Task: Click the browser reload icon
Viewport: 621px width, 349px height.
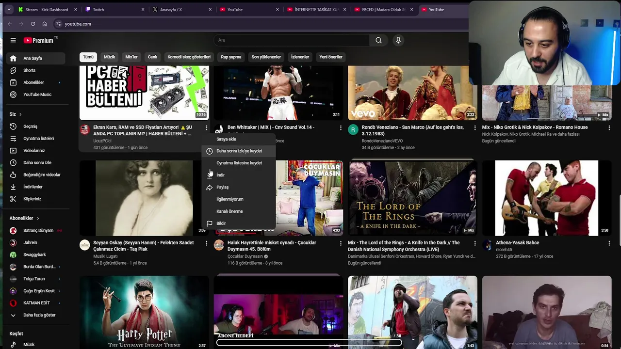Action: point(33,24)
